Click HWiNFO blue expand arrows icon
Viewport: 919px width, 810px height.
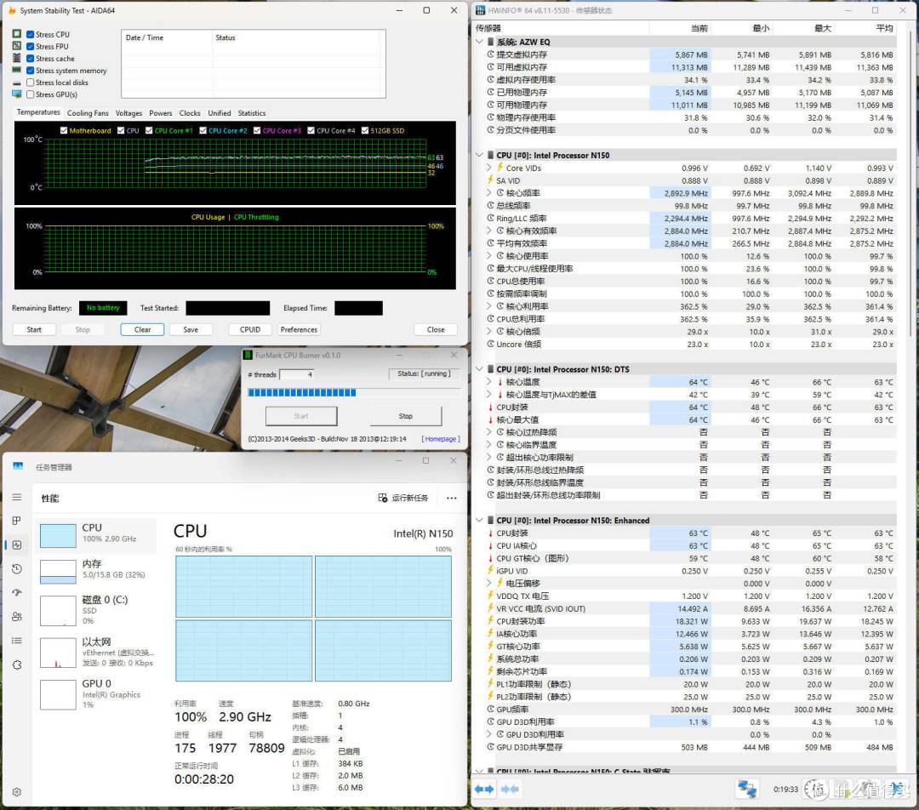pos(484,790)
